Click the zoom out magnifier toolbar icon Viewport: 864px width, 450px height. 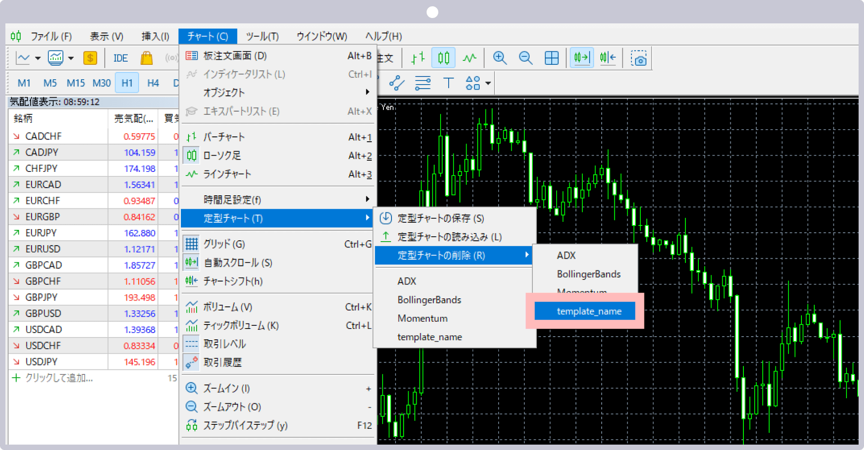525,58
